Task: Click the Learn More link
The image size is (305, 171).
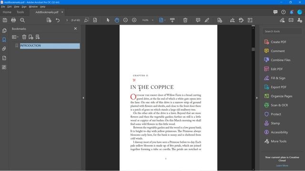Action: [x=282, y=166]
